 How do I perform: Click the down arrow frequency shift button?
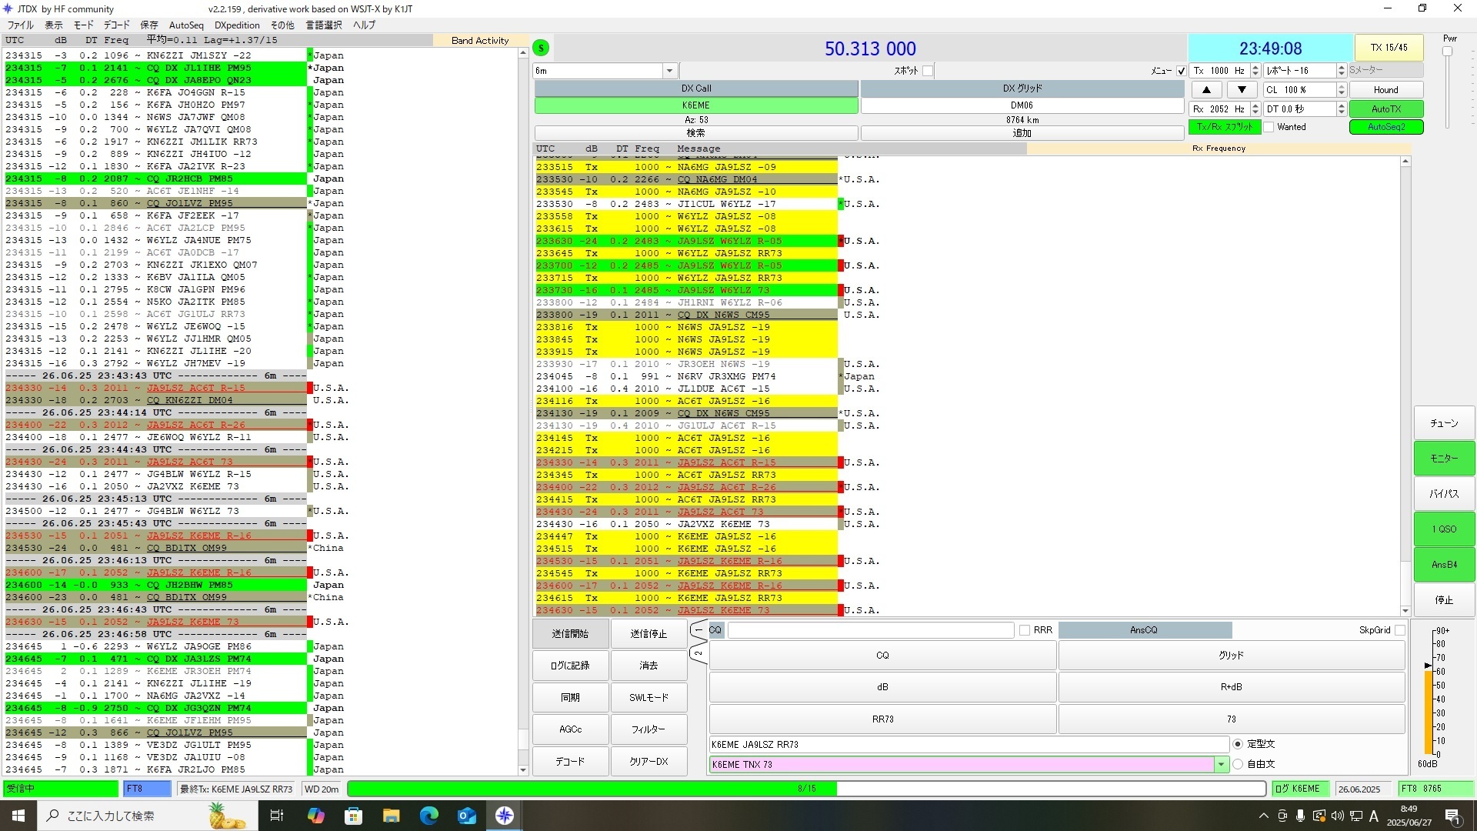pos(1242,90)
